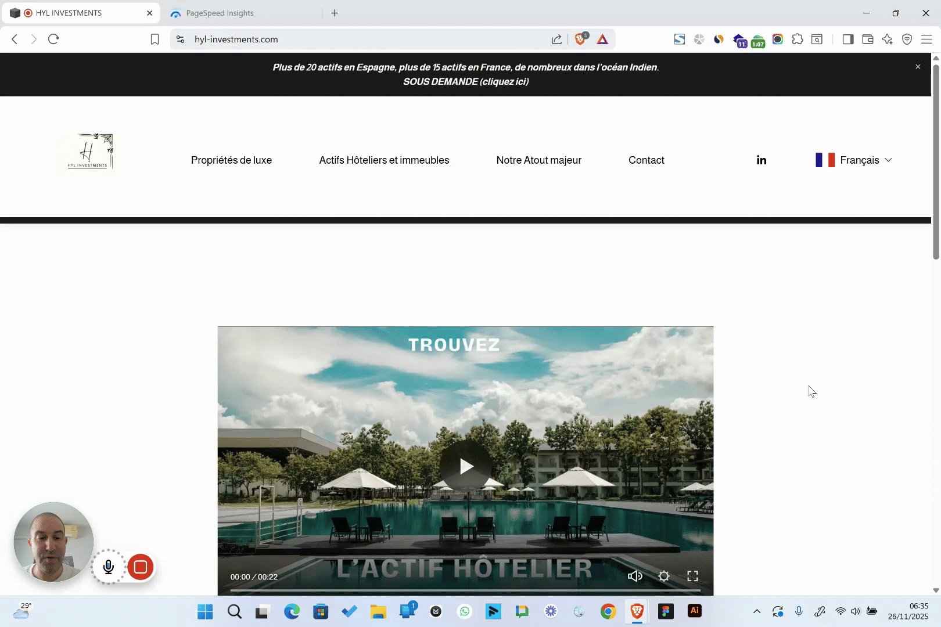This screenshot has width=941, height=627.
Task: Toggle recording microphone button
Action: (109, 567)
